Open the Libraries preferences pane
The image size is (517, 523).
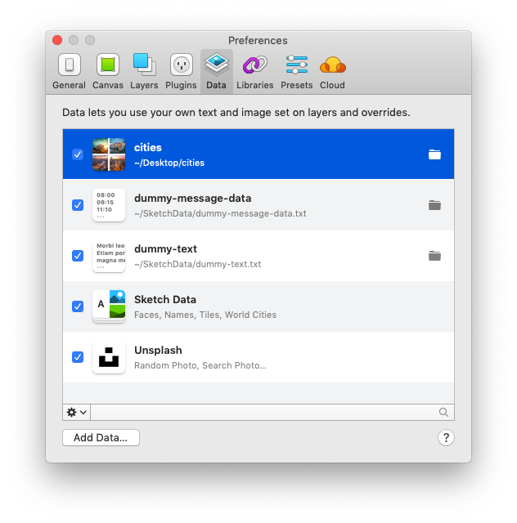pyautogui.click(x=254, y=71)
